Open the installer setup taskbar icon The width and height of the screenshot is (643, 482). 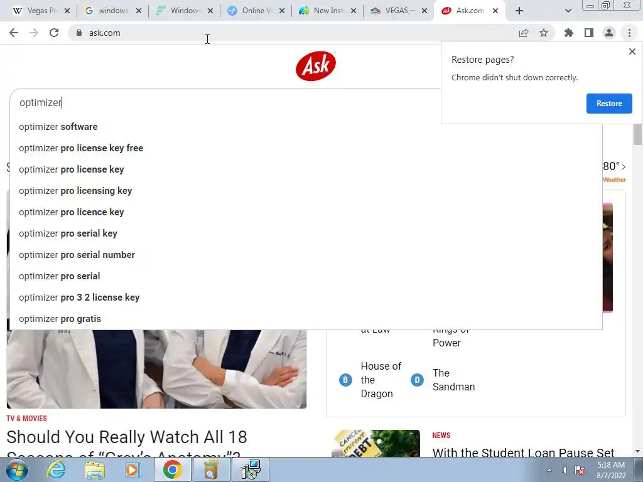coord(250,469)
